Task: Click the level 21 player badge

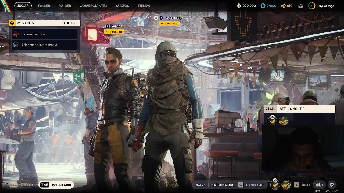Action: [x=311, y=6]
